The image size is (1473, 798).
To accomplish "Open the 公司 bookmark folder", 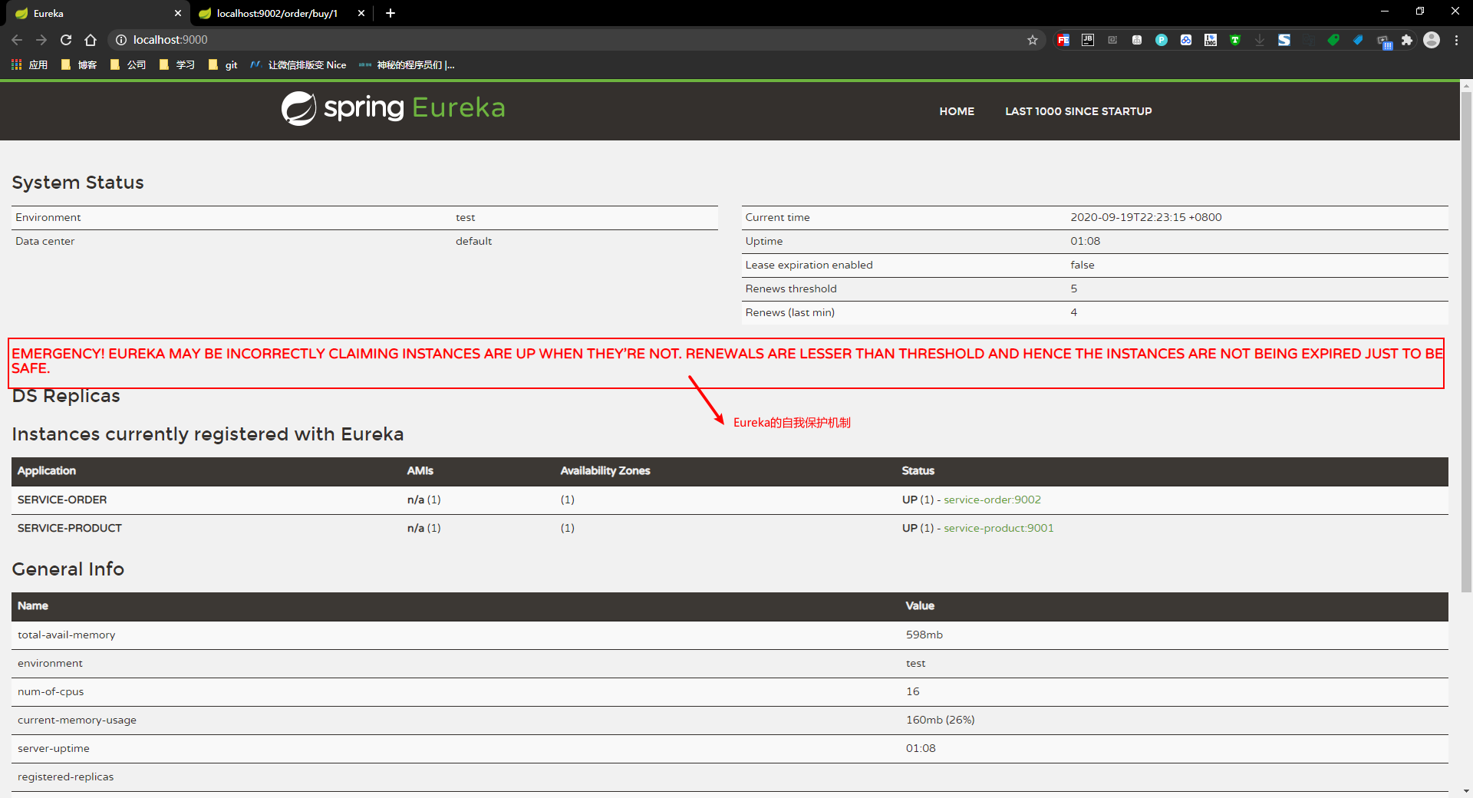I will (128, 65).
